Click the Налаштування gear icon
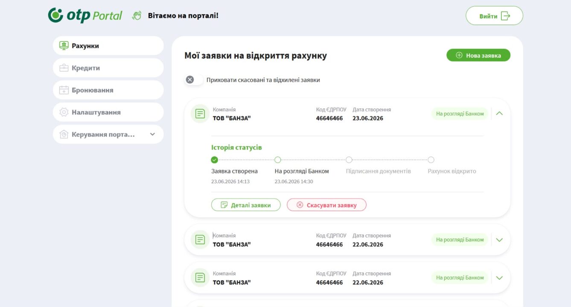 [x=64, y=112]
